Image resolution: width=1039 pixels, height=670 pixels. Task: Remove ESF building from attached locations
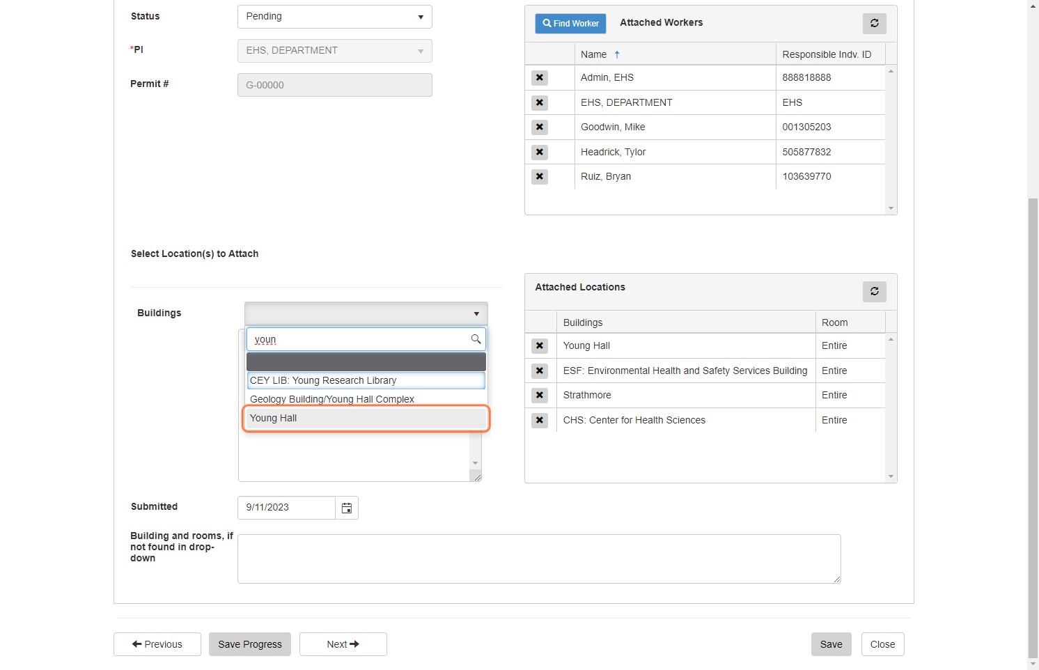(x=540, y=371)
